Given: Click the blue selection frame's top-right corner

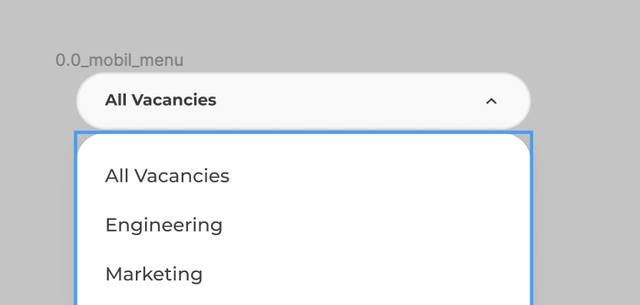Looking at the screenshot, I should [532, 133].
